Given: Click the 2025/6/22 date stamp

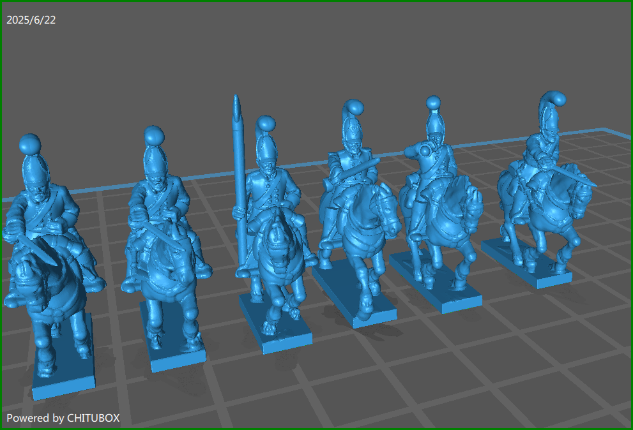Looking at the screenshot, I should click(x=31, y=19).
